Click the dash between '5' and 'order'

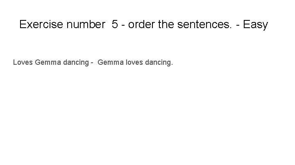pyautogui.click(x=123, y=25)
